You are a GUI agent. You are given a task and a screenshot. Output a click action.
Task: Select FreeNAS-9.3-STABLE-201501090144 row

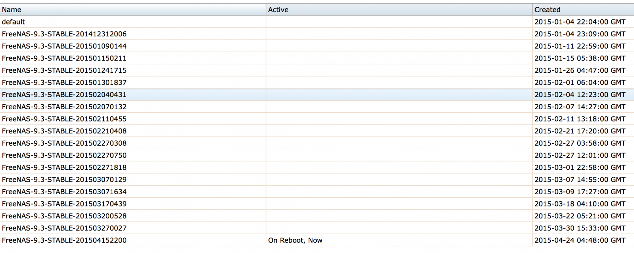coord(317,46)
